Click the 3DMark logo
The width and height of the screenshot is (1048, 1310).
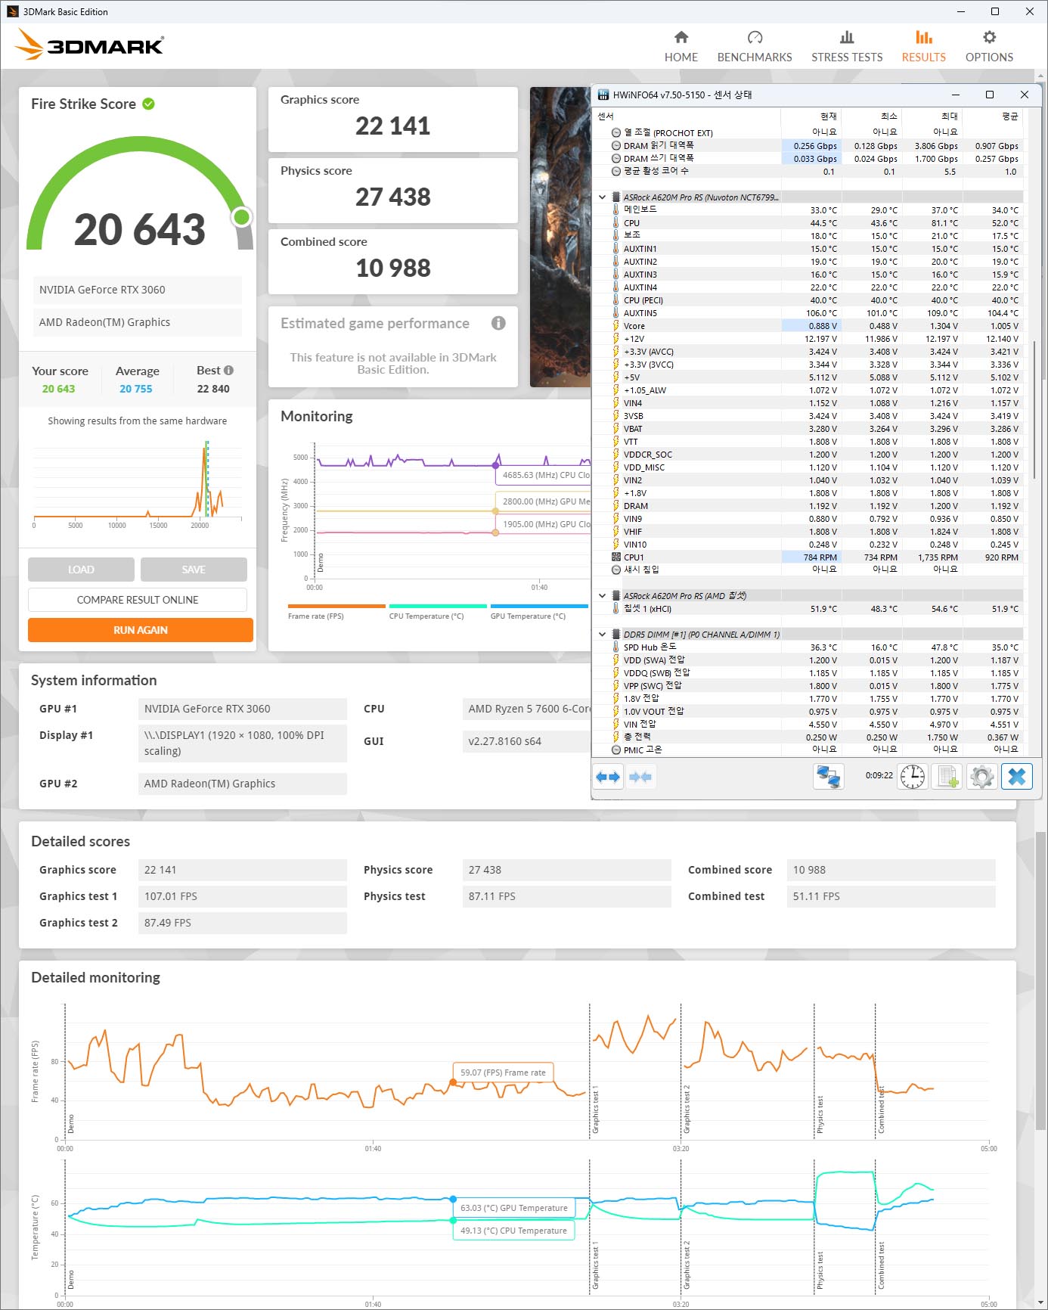coord(89,45)
